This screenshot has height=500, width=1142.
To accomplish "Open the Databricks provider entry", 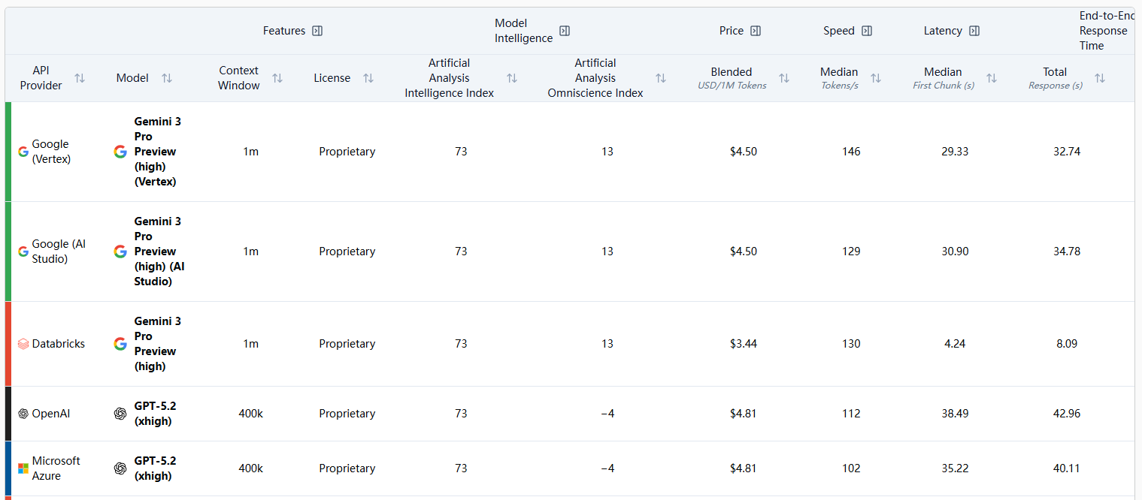I will pyautogui.click(x=58, y=344).
